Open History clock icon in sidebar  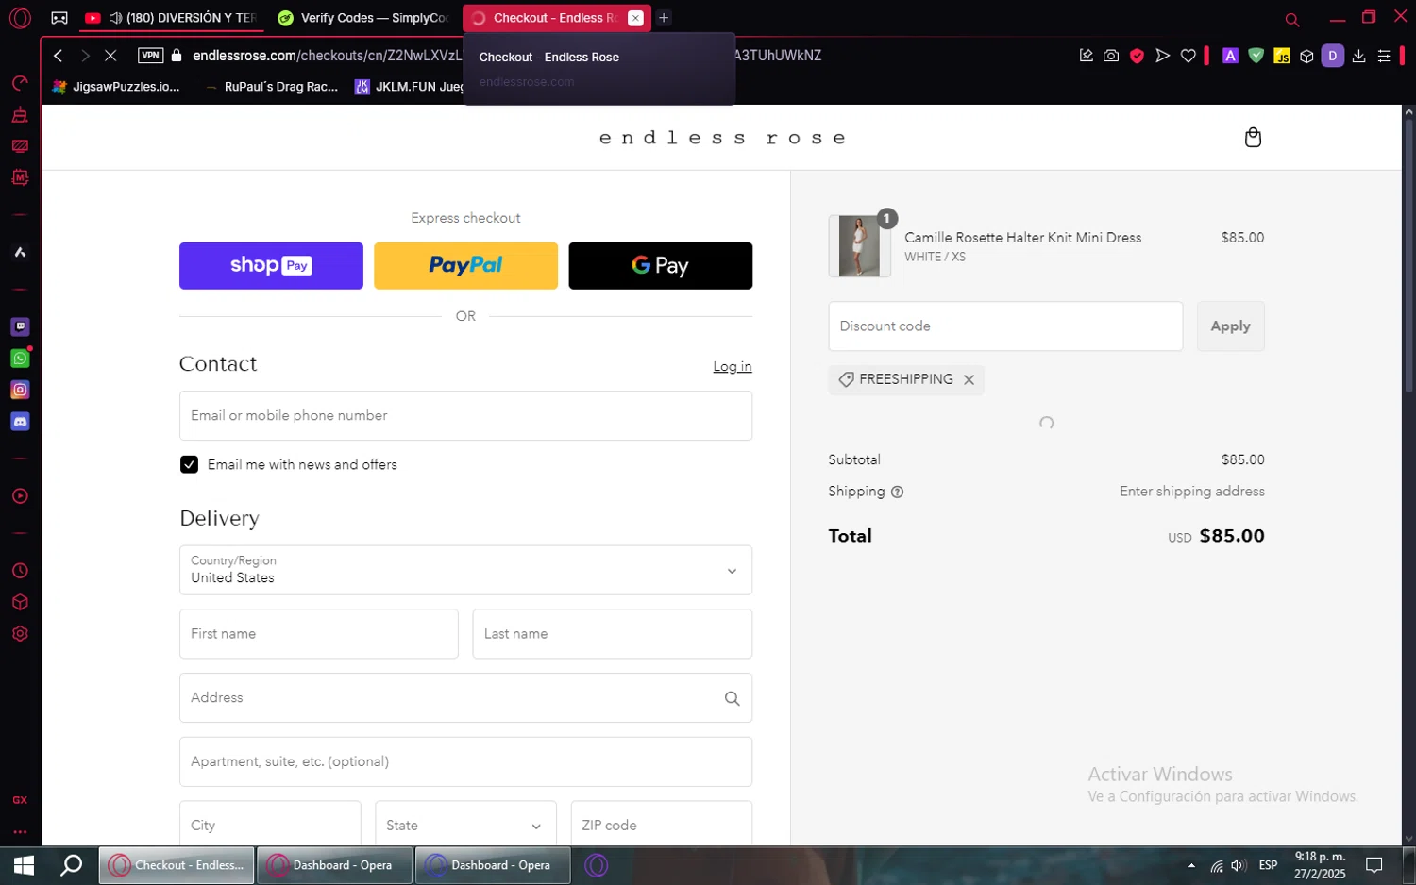[x=20, y=571]
